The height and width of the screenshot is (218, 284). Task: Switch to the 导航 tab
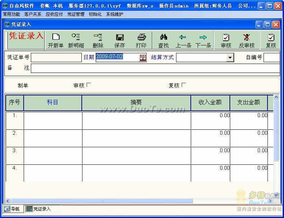pos(13,209)
